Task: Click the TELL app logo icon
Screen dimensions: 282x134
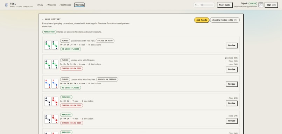Action: click(7, 5)
